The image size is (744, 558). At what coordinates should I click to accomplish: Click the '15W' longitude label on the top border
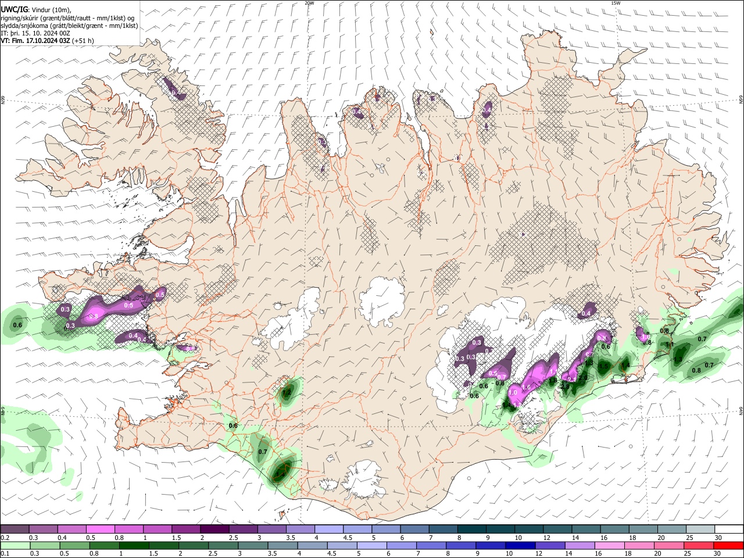pyautogui.click(x=616, y=3)
